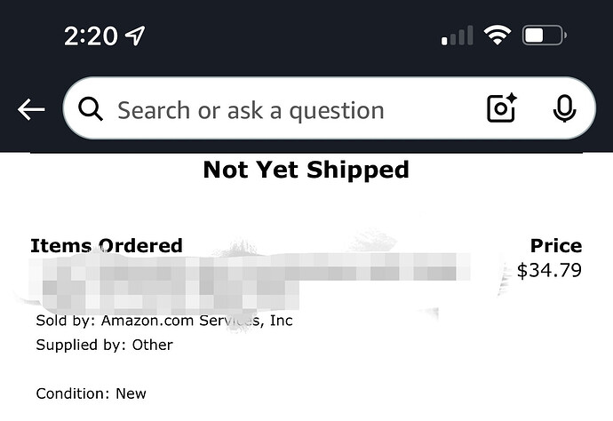Open the camera lens visual search
The width and height of the screenshot is (613, 421).
click(502, 108)
